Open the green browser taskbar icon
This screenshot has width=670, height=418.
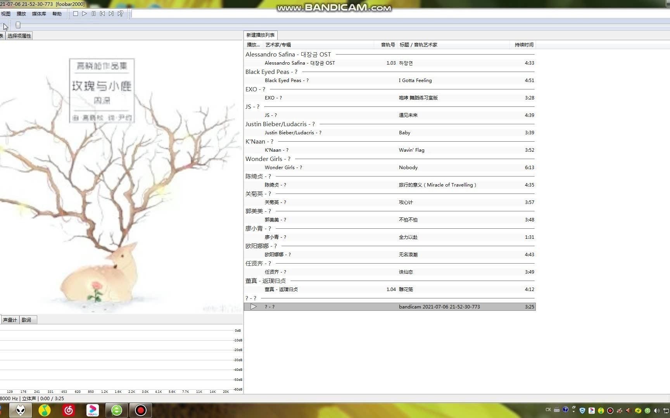116,410
